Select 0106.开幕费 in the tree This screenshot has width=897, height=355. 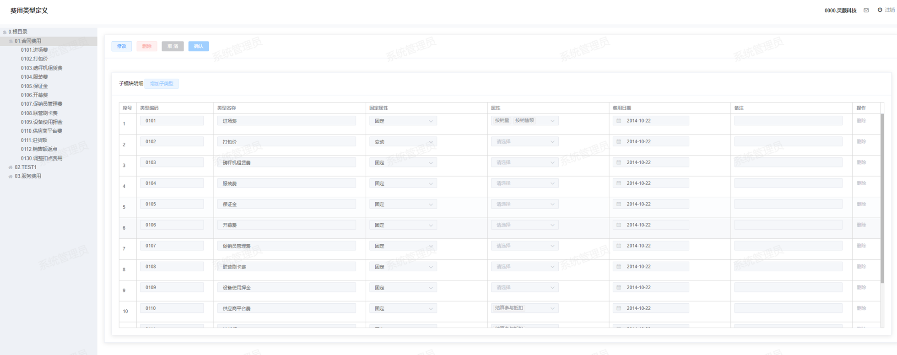tap(34, 95)
